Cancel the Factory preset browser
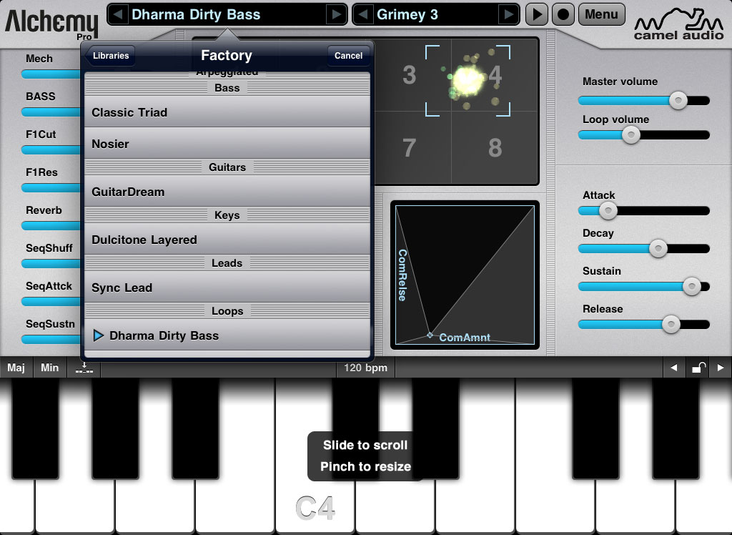The image size is (732, 535). [348, 56]
